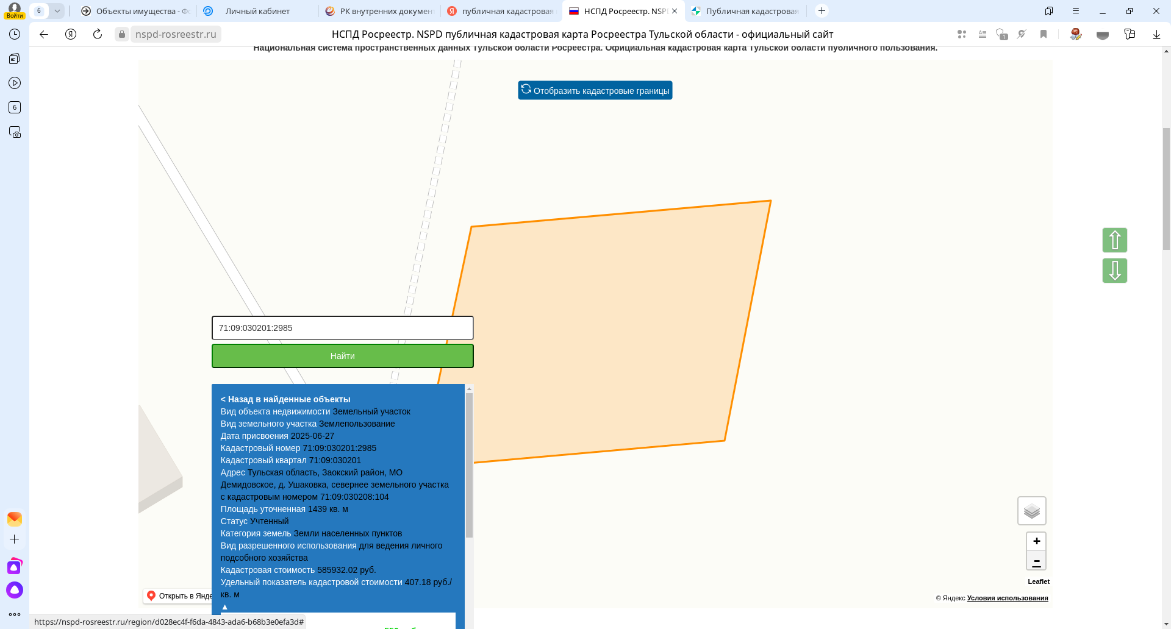The height and width of the screenshot is (629, 1171).
Task: Click the cadastral number input field
Action: point(342,328)
